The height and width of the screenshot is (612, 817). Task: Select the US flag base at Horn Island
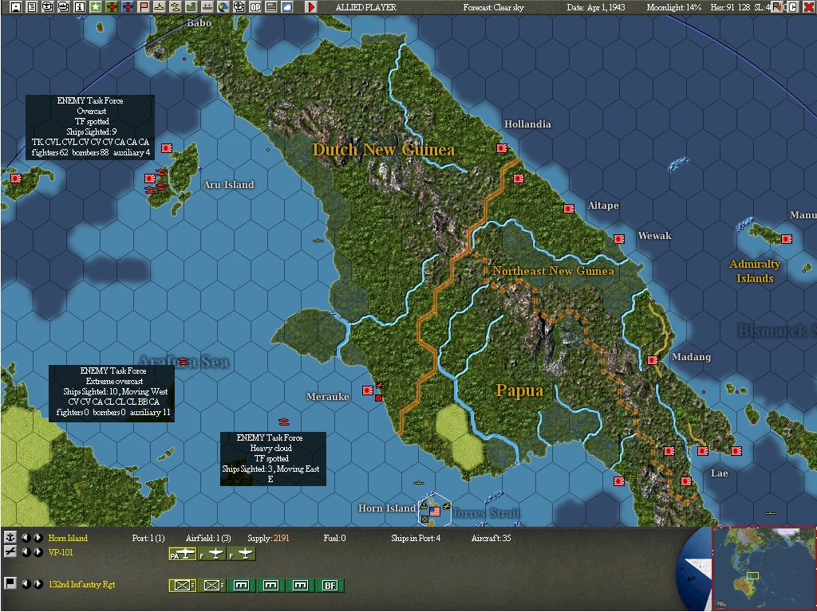tap(435, 512)
